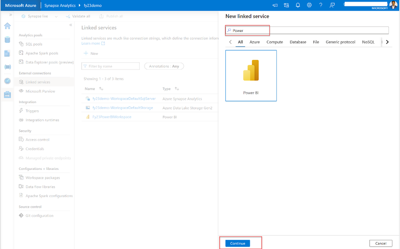Image resolution: width=400 pixels, height=249 pixels.
Task: Click New to add linked service
Action: 91,54
